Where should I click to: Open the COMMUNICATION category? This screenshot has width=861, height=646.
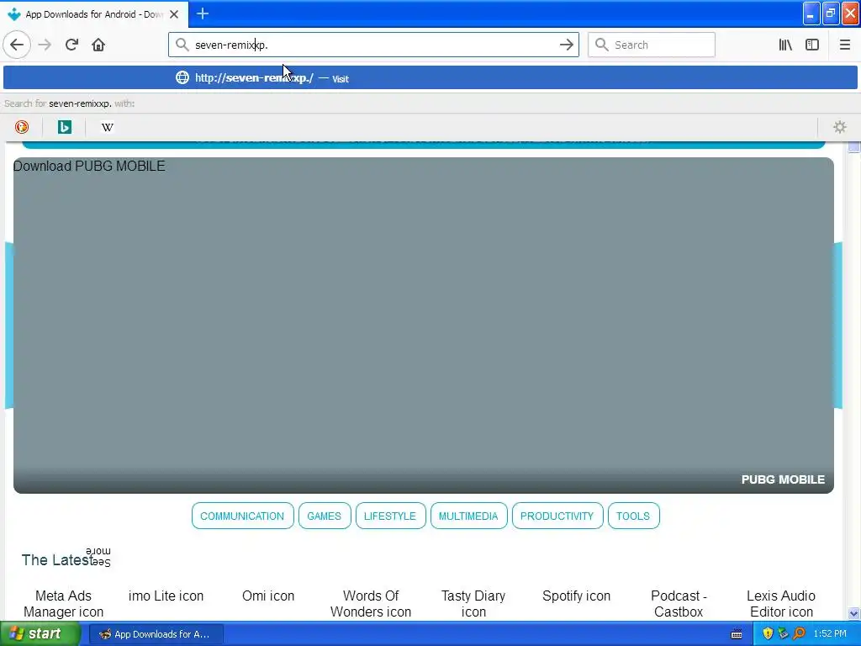click(242, 516)
